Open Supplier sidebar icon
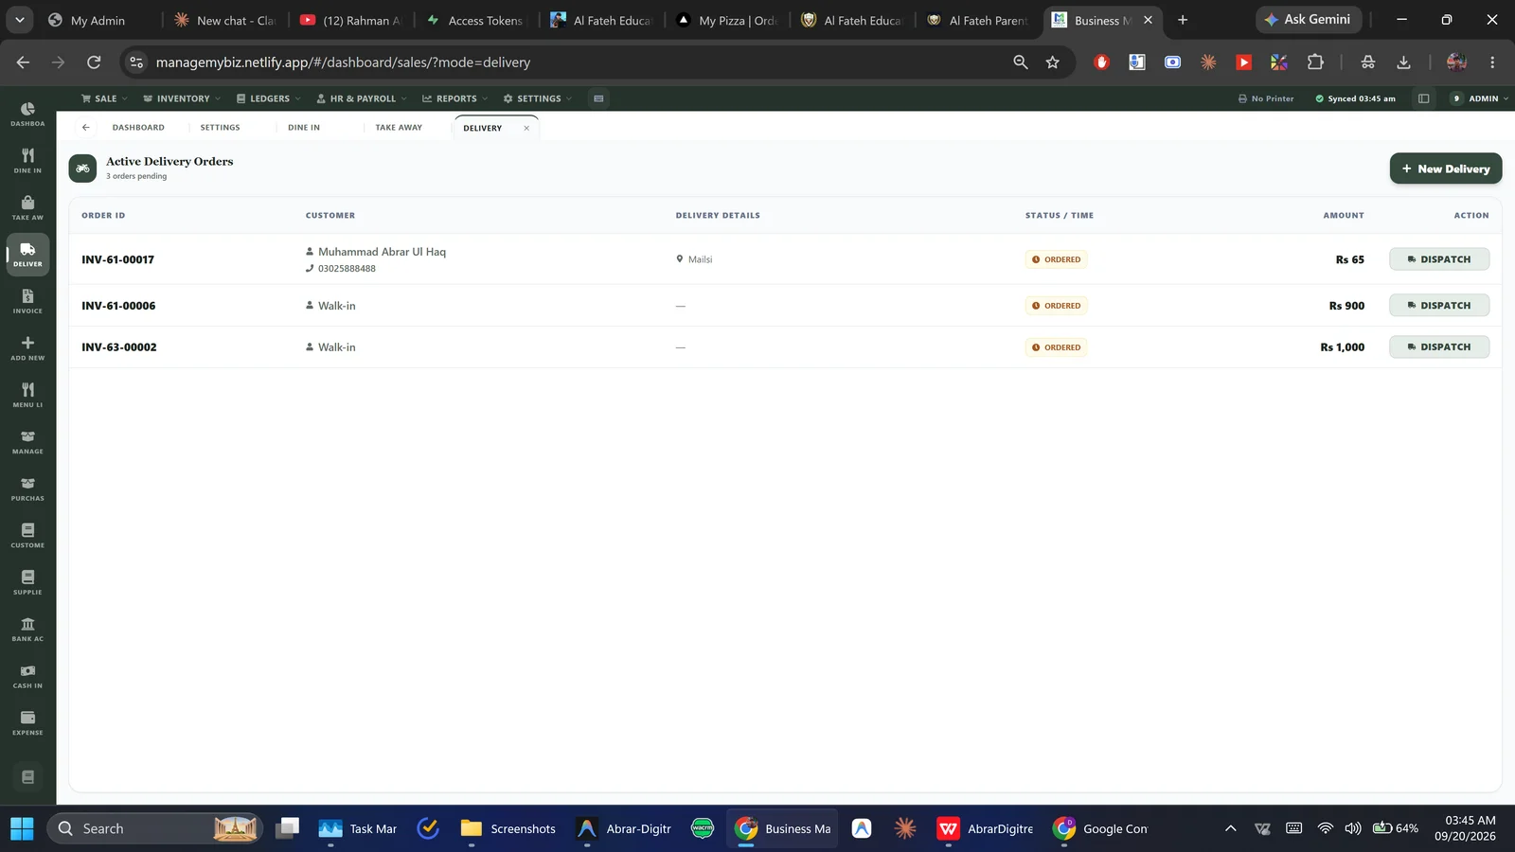This screenshot has height=852, width=1515. [x=27, y=582]
